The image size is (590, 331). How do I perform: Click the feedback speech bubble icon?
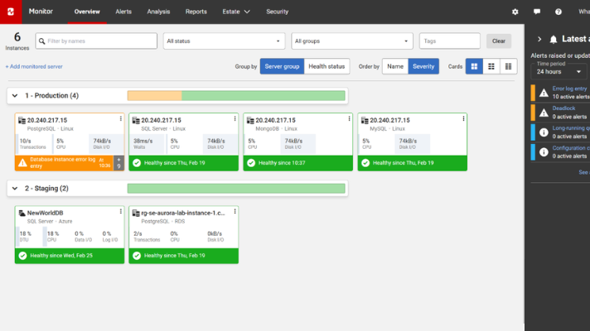(x=537, y=12)
